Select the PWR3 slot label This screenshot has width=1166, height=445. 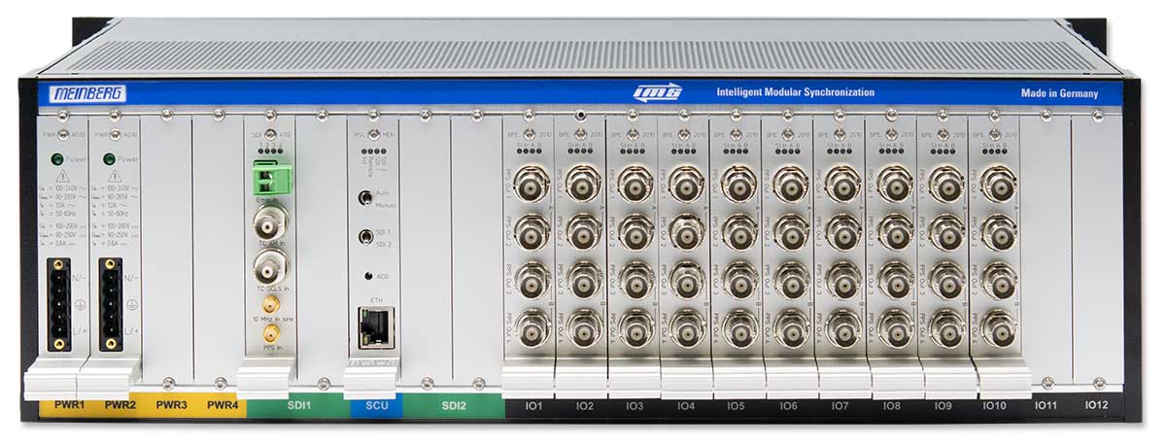(x=171, y=404)
